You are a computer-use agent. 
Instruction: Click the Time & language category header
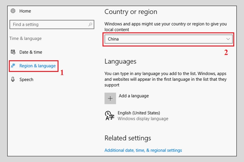25,38
